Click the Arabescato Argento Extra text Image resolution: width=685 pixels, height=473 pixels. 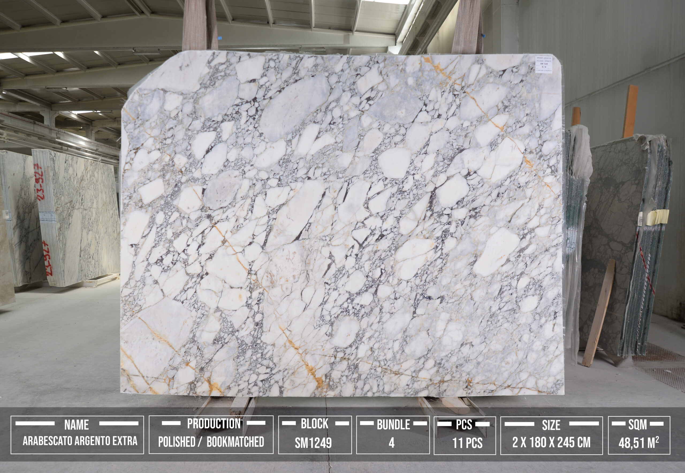point(80,441)
